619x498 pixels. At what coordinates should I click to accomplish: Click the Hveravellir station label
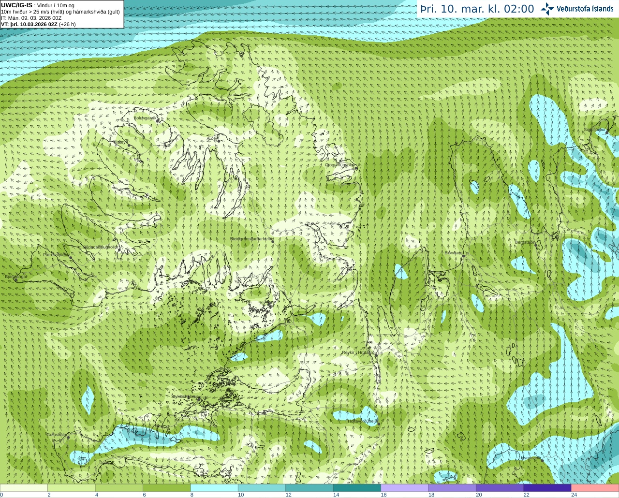(x=531, y=457)
